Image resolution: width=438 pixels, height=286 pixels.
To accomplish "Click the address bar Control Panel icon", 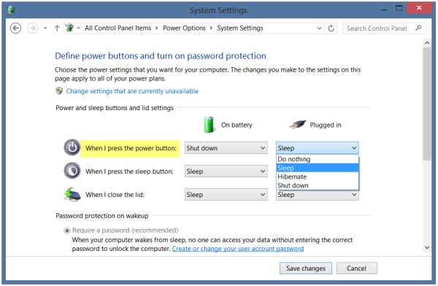I will point(69,28).
